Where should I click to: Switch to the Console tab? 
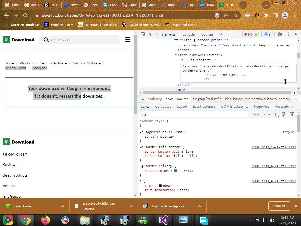pos(188,34)
